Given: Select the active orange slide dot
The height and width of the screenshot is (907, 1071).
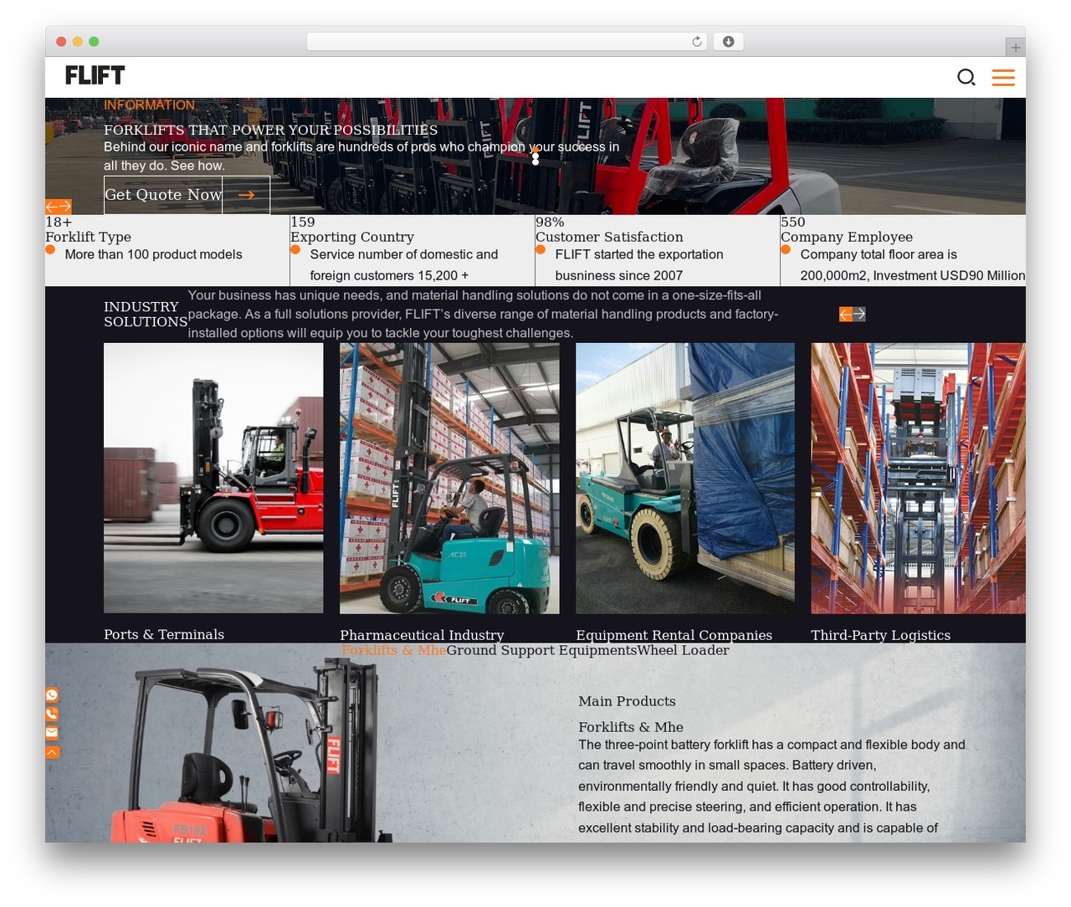Looking at the screenshot, I should [x=535, y=151].
